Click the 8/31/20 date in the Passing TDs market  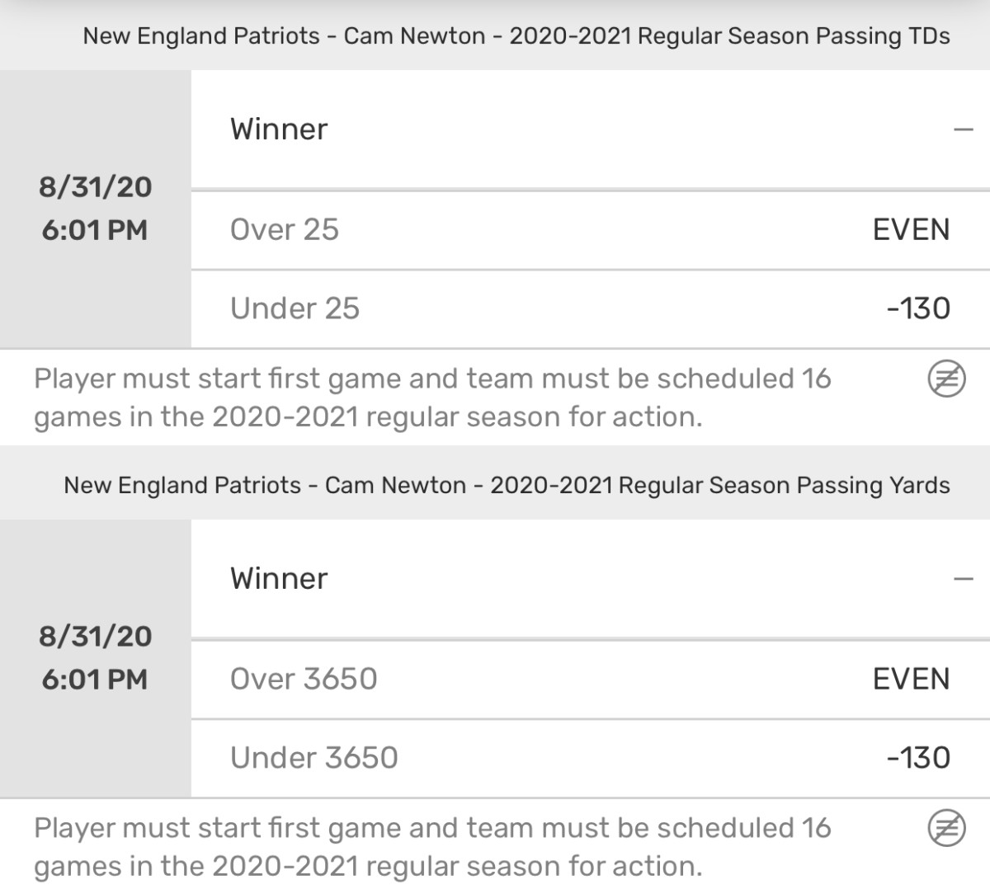coord(95,187)
